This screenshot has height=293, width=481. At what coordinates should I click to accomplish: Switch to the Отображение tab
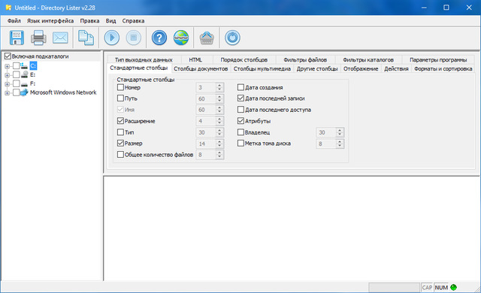[361, 68]
